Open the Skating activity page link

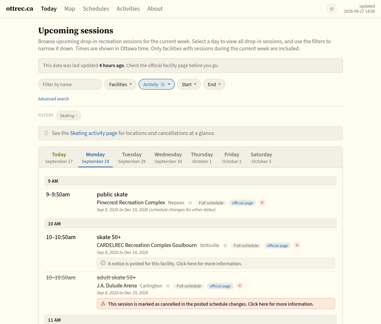[93, 133]
